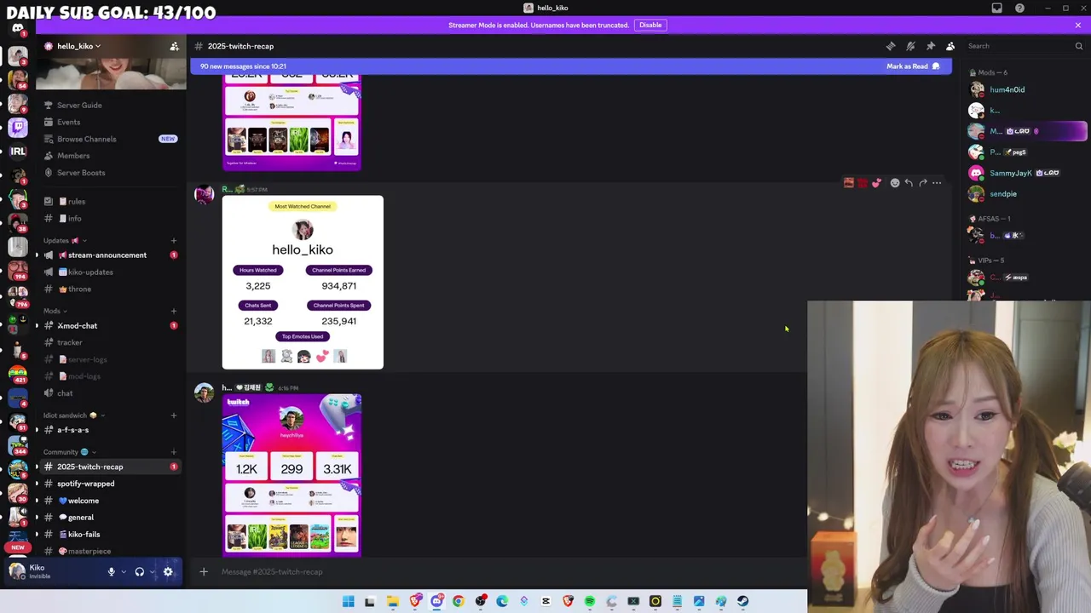The width and height of the screenshot is (1091, 613).
Task: Open Steam from the taskbar
Action: tap(742, 601)
